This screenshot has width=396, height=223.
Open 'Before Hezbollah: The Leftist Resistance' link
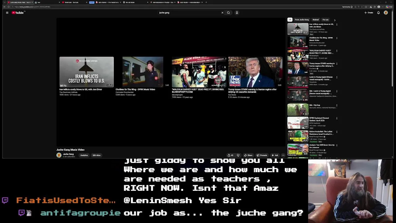tap(321, 133)
